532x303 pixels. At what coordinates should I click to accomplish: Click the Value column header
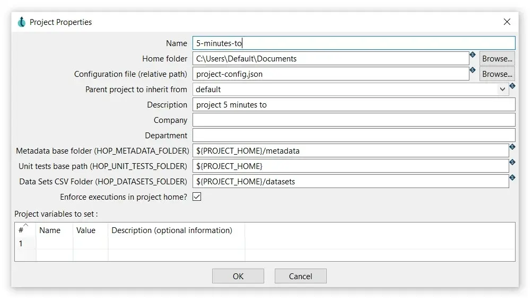point(90,230)
